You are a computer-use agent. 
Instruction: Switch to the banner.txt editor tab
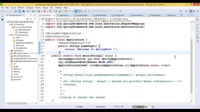170,15
